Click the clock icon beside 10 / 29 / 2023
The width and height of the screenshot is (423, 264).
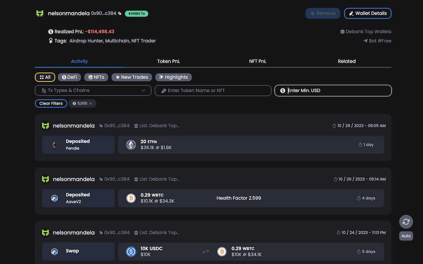334,126
